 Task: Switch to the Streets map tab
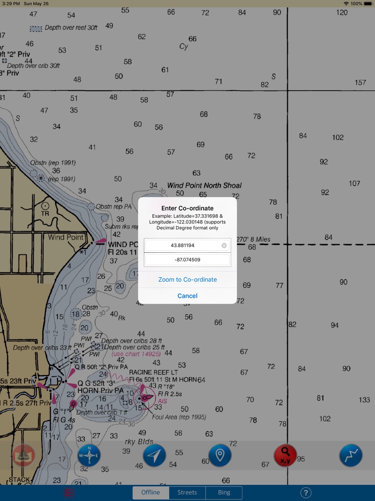pos(187,492)
